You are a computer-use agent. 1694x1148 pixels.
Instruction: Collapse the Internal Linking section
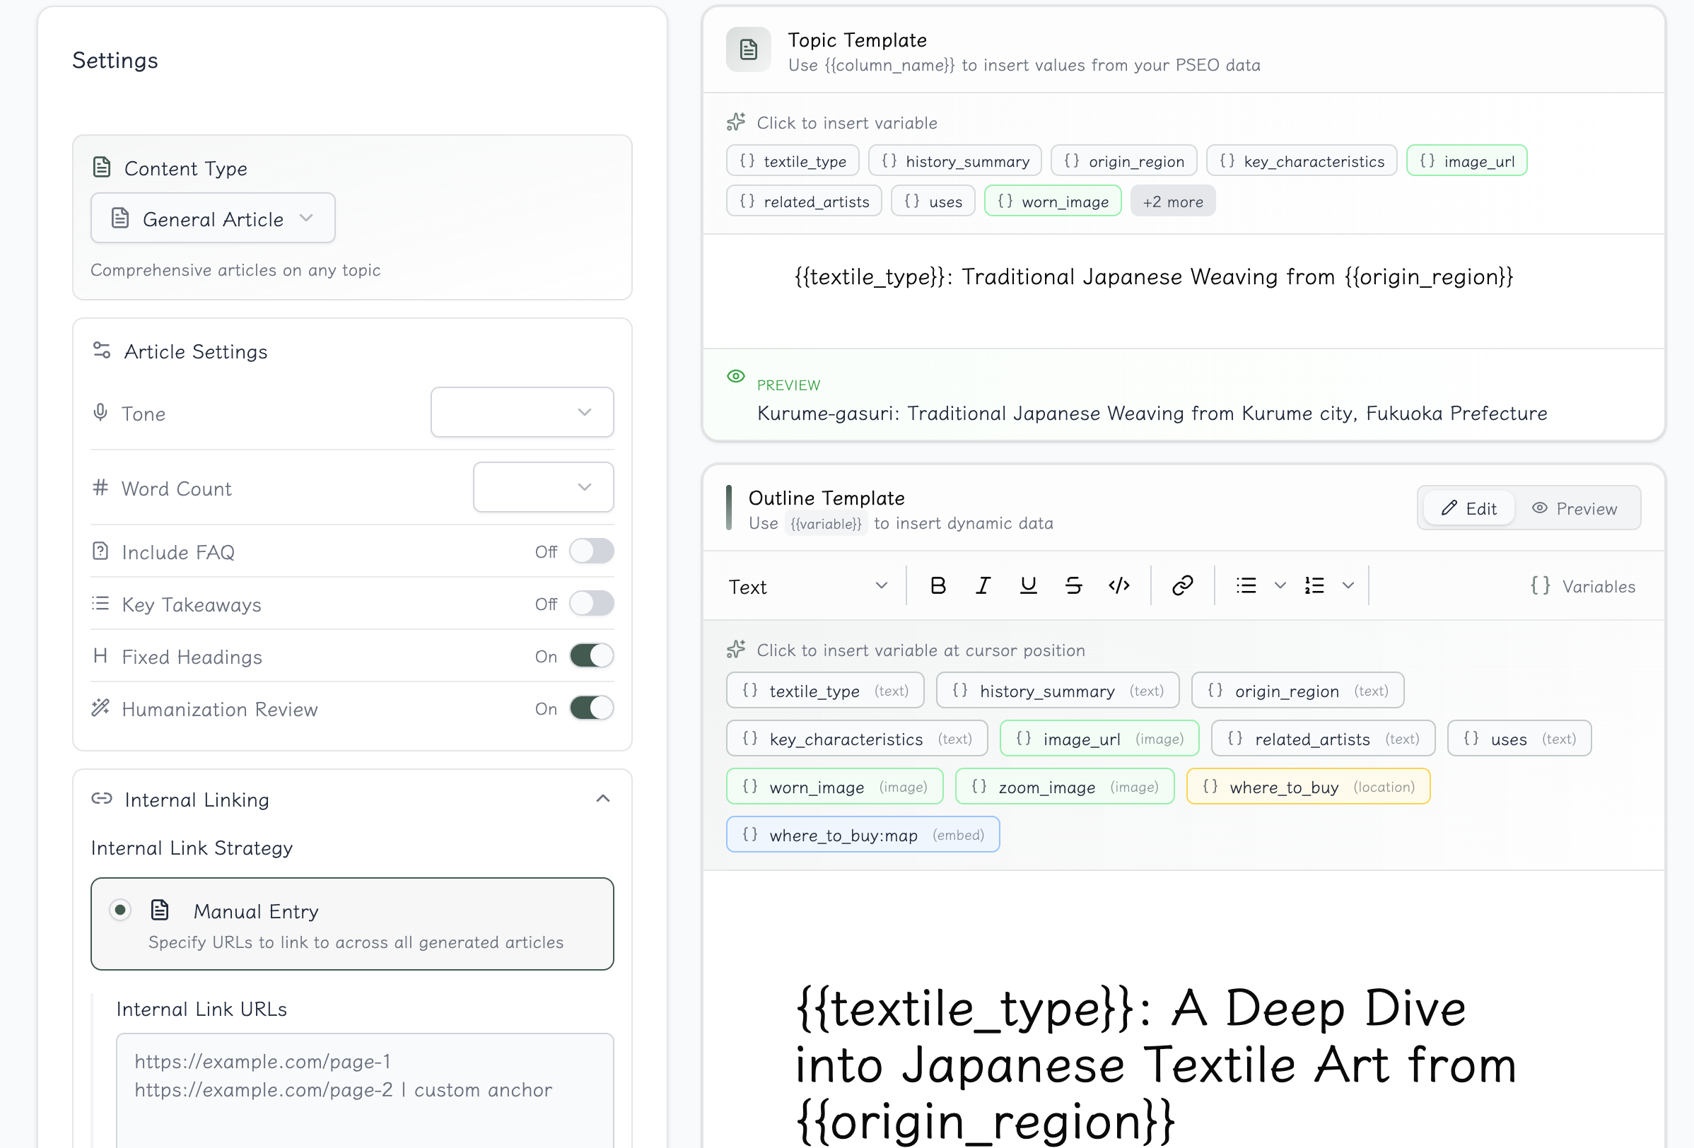click(x=603, y=799)
